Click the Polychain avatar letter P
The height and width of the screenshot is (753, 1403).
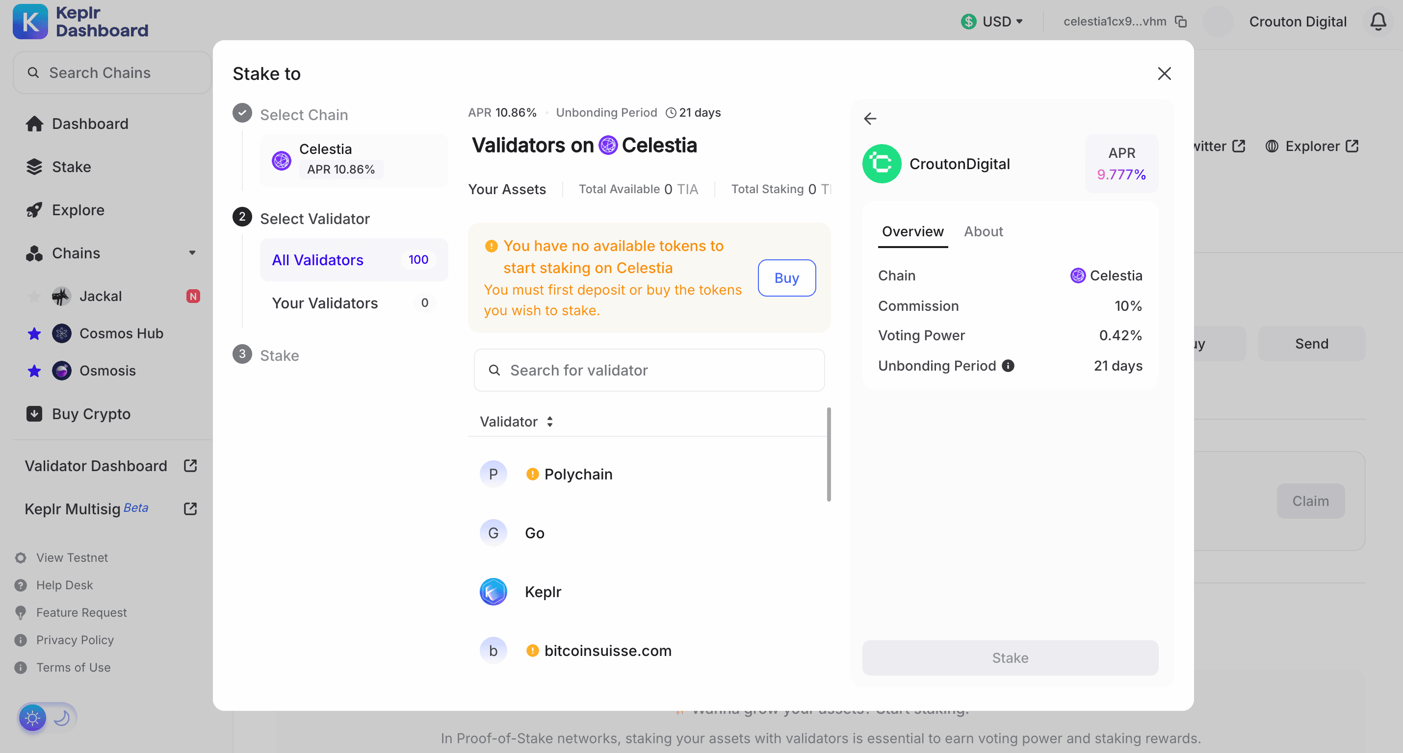493,474
